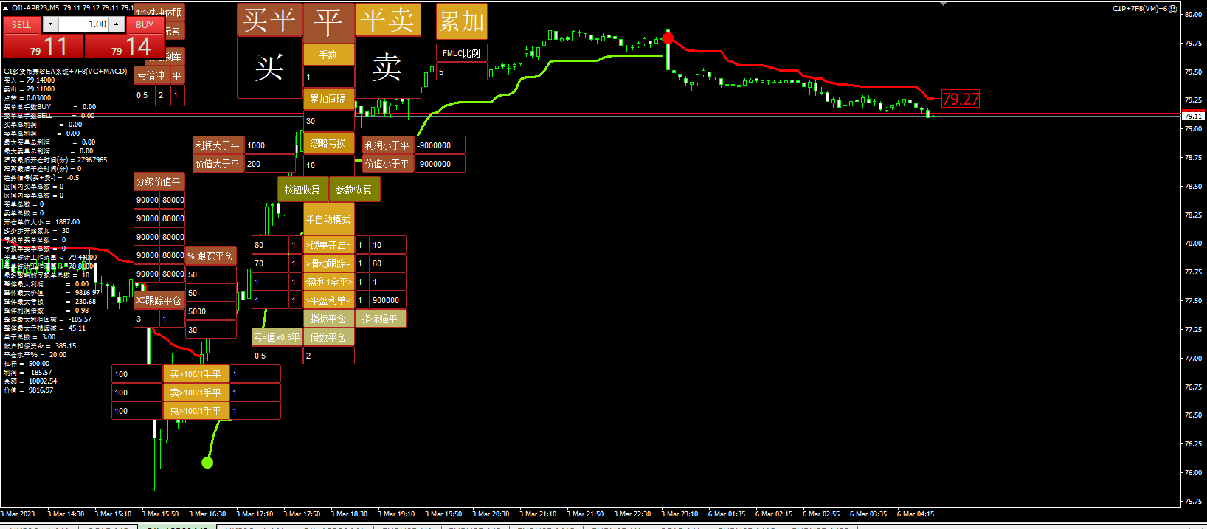Click the 分级价值平 button
The width and height of the screenshot is (1207, 529).
(x=159, y=181)
